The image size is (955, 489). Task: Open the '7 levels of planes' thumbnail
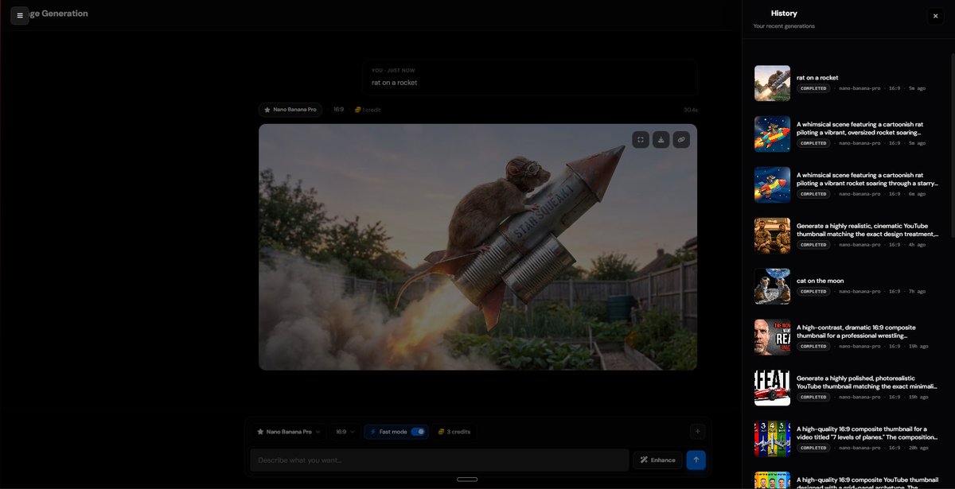coord(772,439)
